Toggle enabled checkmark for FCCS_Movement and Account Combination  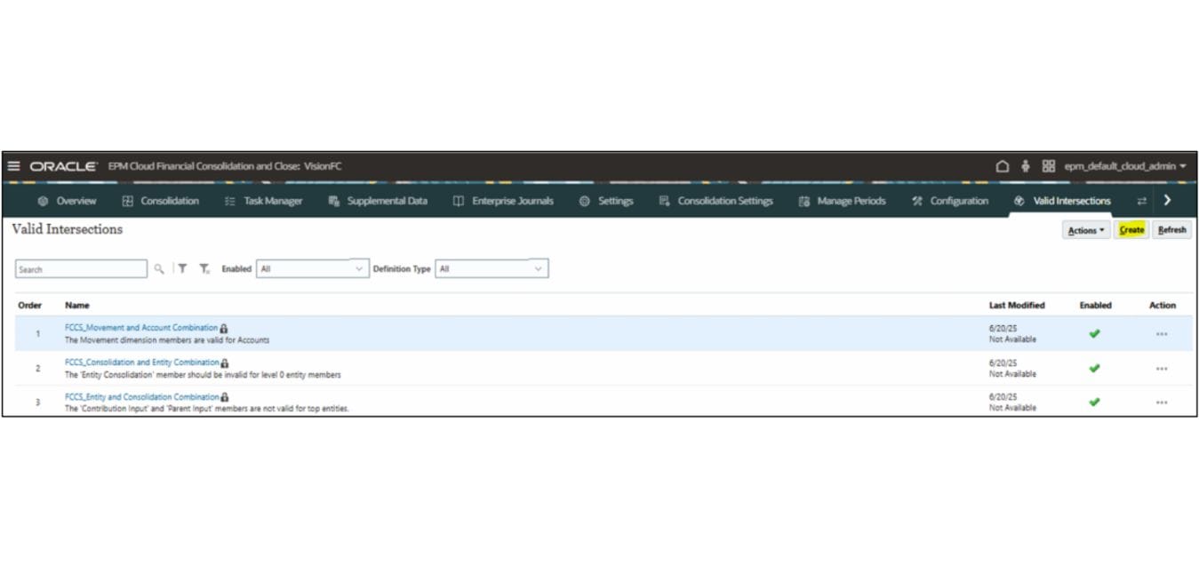click(x=1094, y=333)
